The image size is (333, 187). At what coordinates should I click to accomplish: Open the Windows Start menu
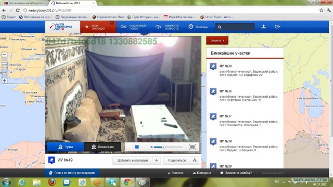pyautogui.click(x=6, y=182)
